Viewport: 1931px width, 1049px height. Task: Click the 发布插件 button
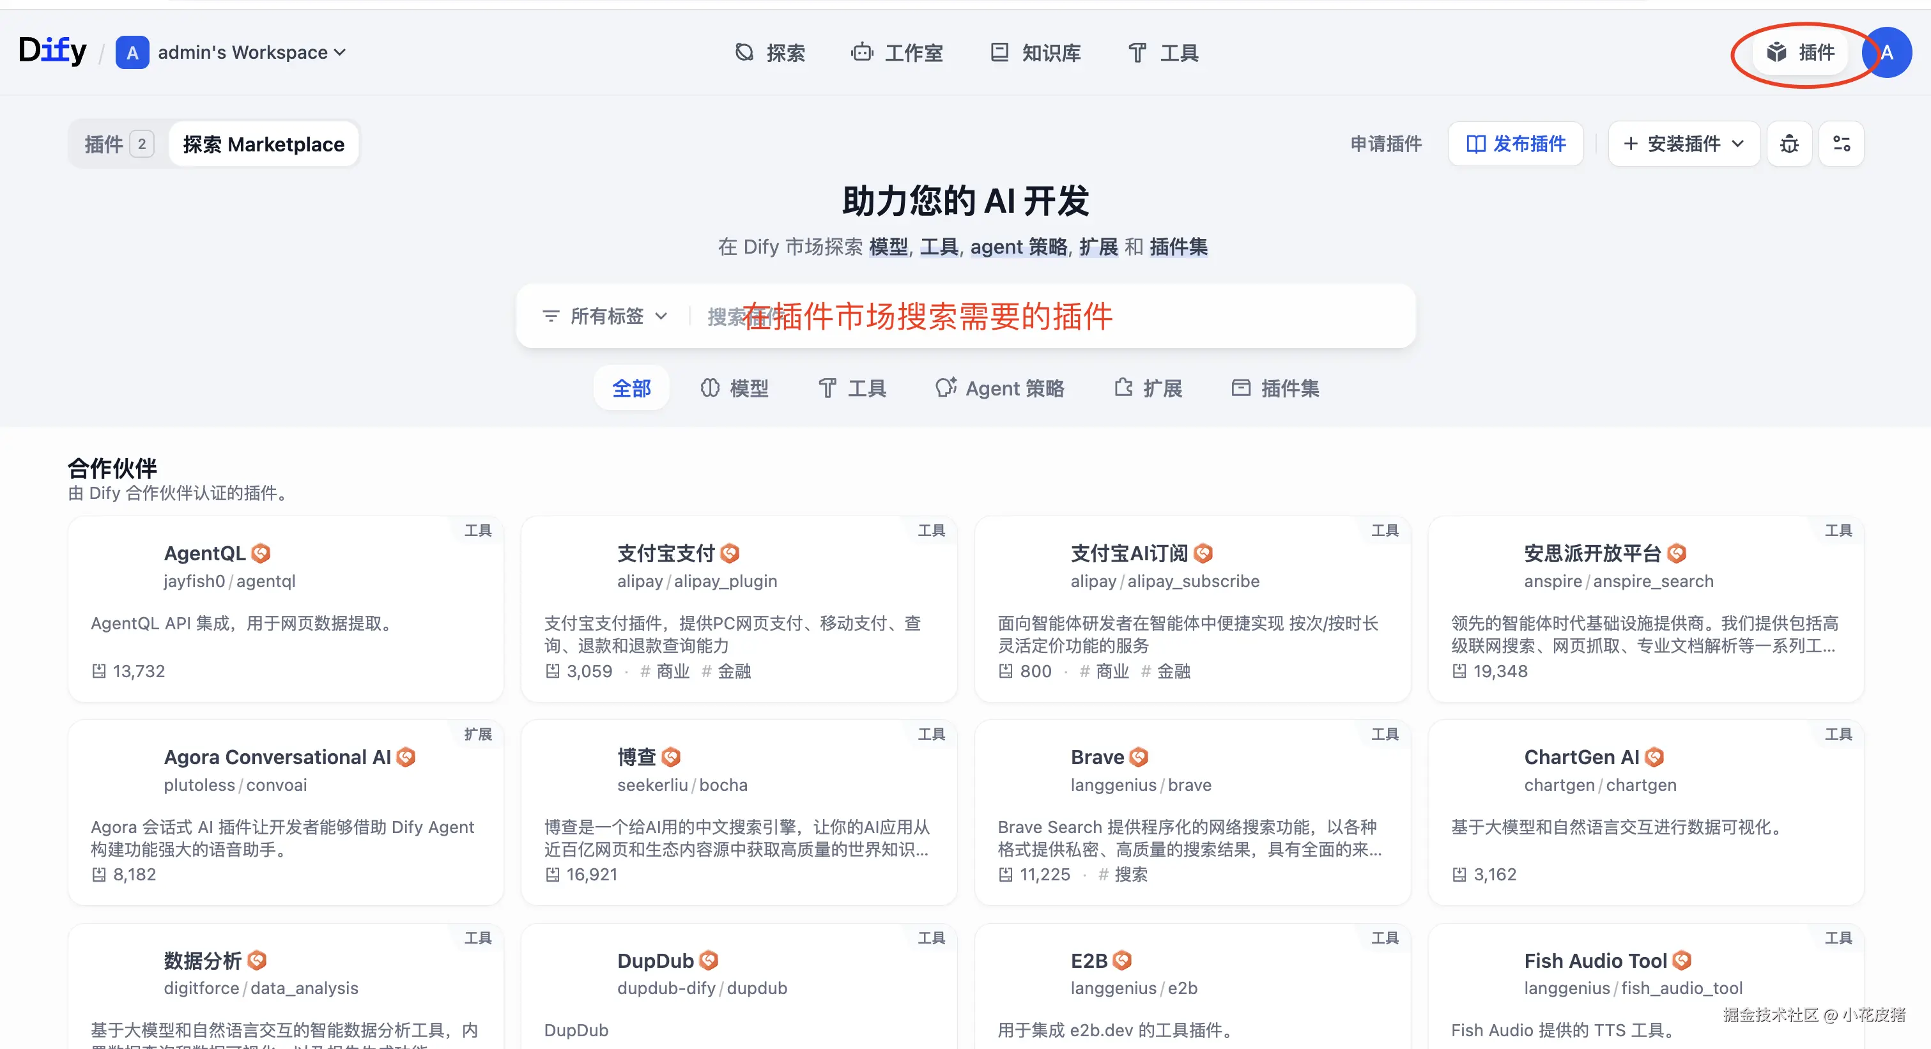click(1515, 144)
